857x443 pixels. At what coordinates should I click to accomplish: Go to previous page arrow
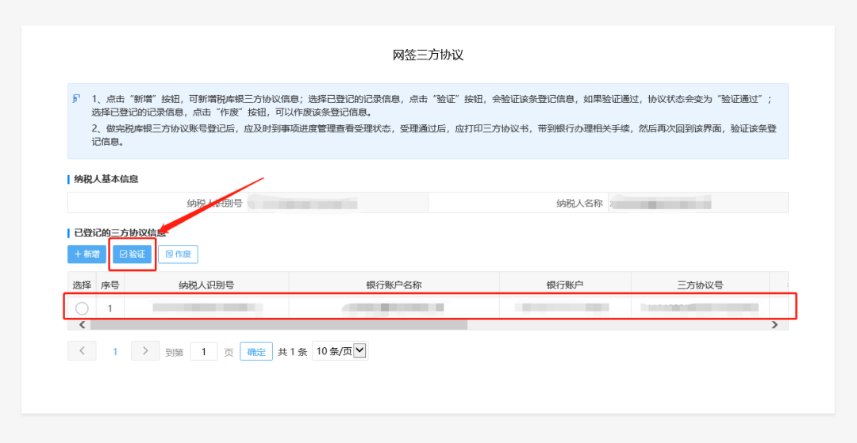tap(82, 351)
